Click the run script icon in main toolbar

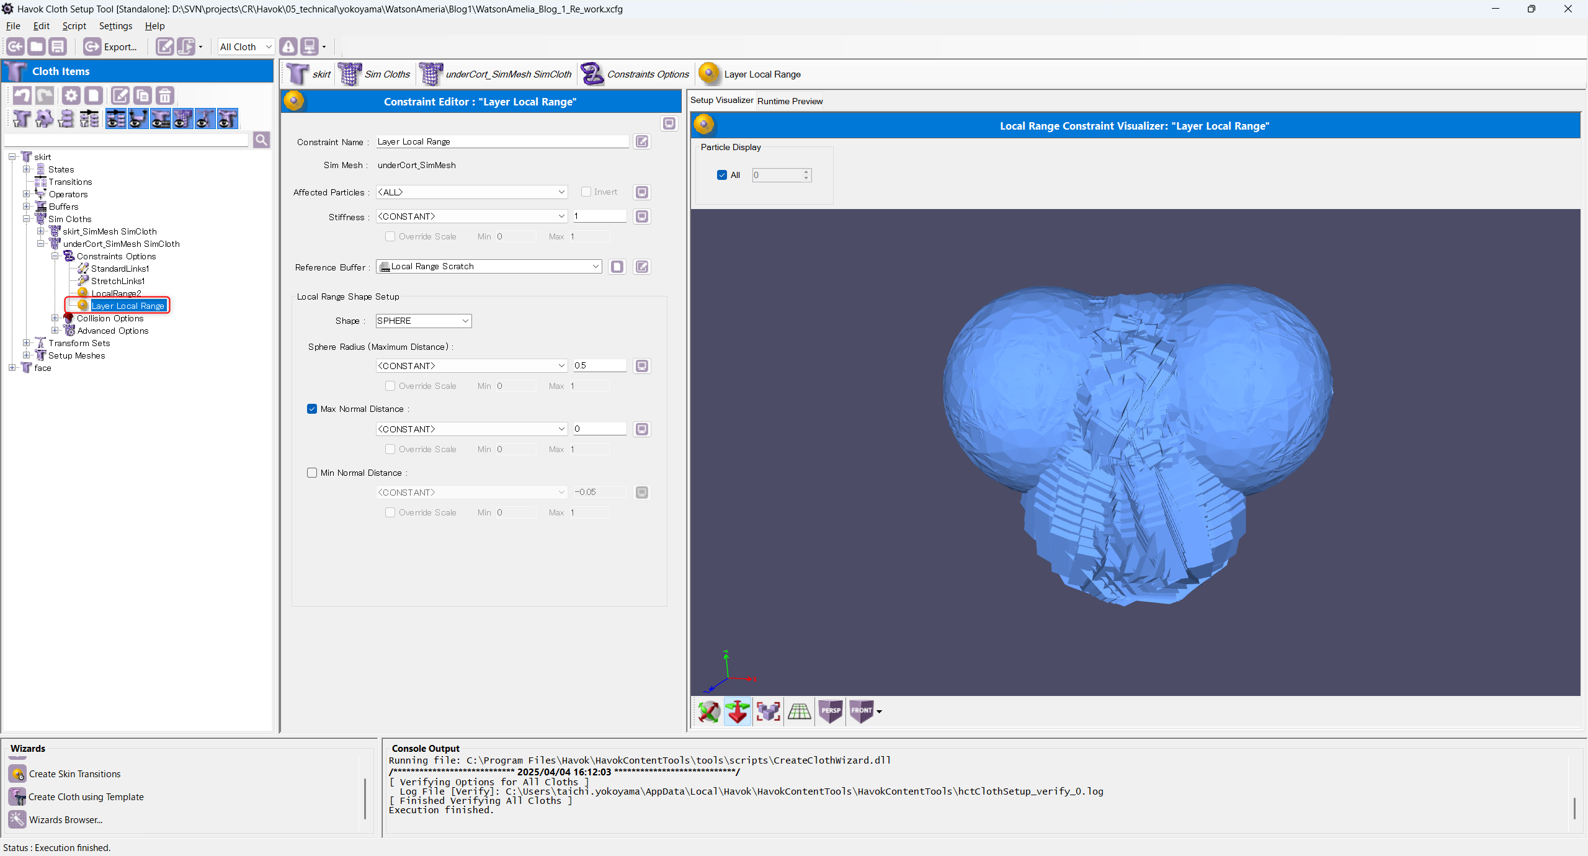[185, 47]
